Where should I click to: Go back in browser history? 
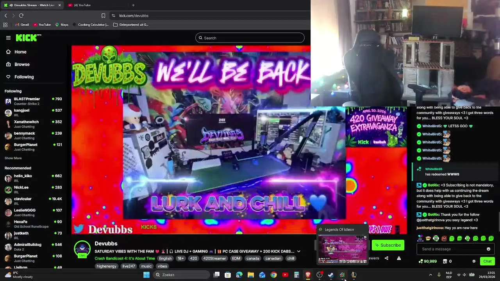coord(5,16)
